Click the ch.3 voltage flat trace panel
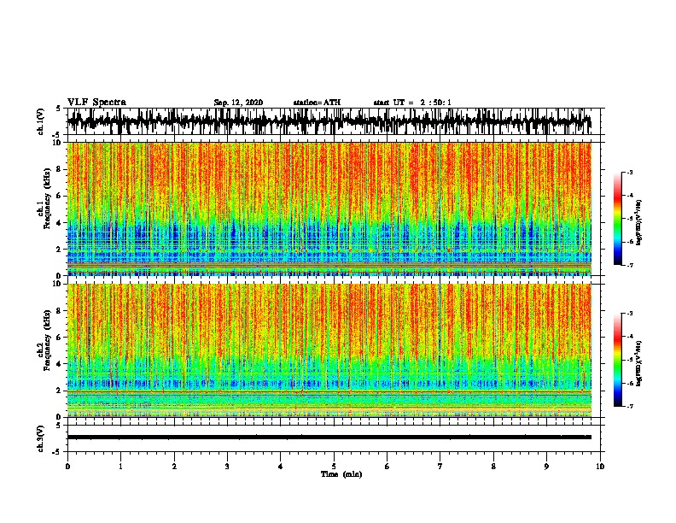676x523 pixels. click(334, 438)
